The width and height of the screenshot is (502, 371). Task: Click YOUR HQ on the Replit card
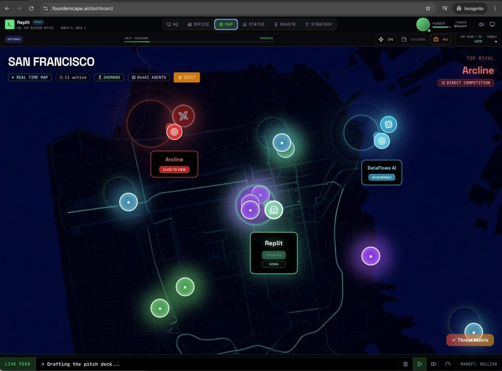(274, 255)
